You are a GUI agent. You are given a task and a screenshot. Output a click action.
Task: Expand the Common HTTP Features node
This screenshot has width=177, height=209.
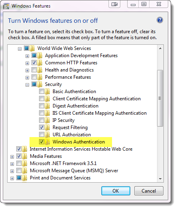(x=27, y=63)
